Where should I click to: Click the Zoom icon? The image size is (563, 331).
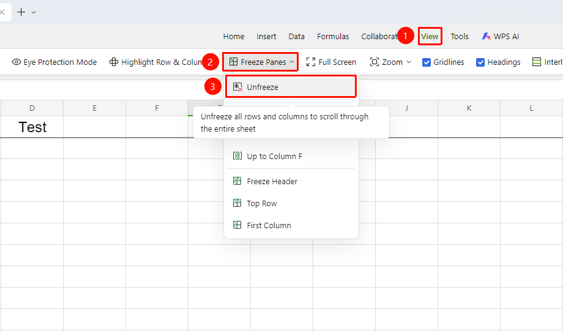(x=374, y=62)
